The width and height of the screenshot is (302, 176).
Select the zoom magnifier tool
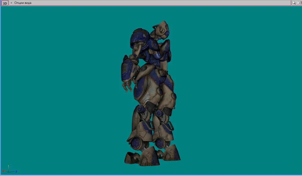pos(294,3)
